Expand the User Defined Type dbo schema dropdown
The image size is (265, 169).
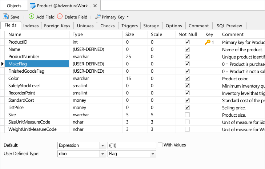(103, 154)
